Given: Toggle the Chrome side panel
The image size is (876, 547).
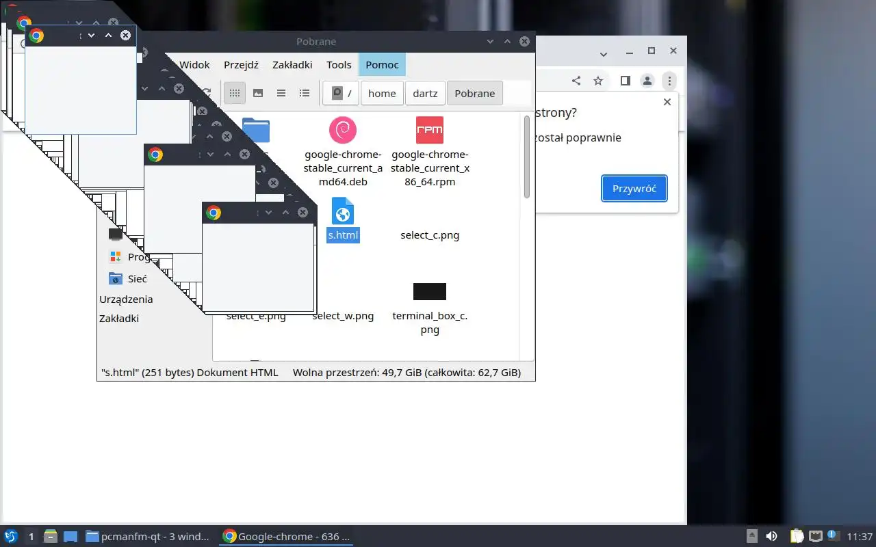Looking at the screenshot, I should coord(625,81).
